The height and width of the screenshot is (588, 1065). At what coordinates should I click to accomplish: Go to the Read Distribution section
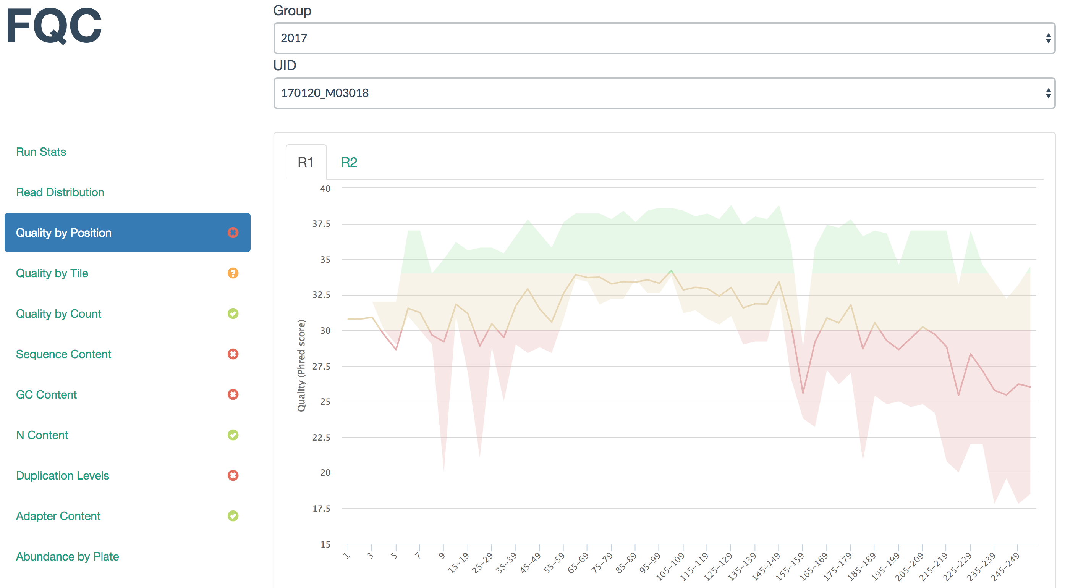click(x=60, y=192)
